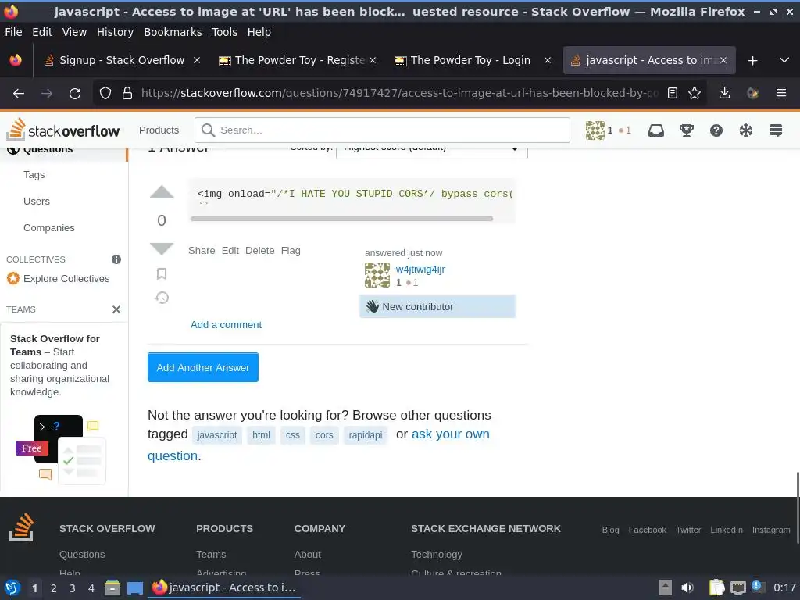This screenshot has width=800, height=600.
Task: Click the code block horizontal scrollbar
Action: (x=342, y=219)
